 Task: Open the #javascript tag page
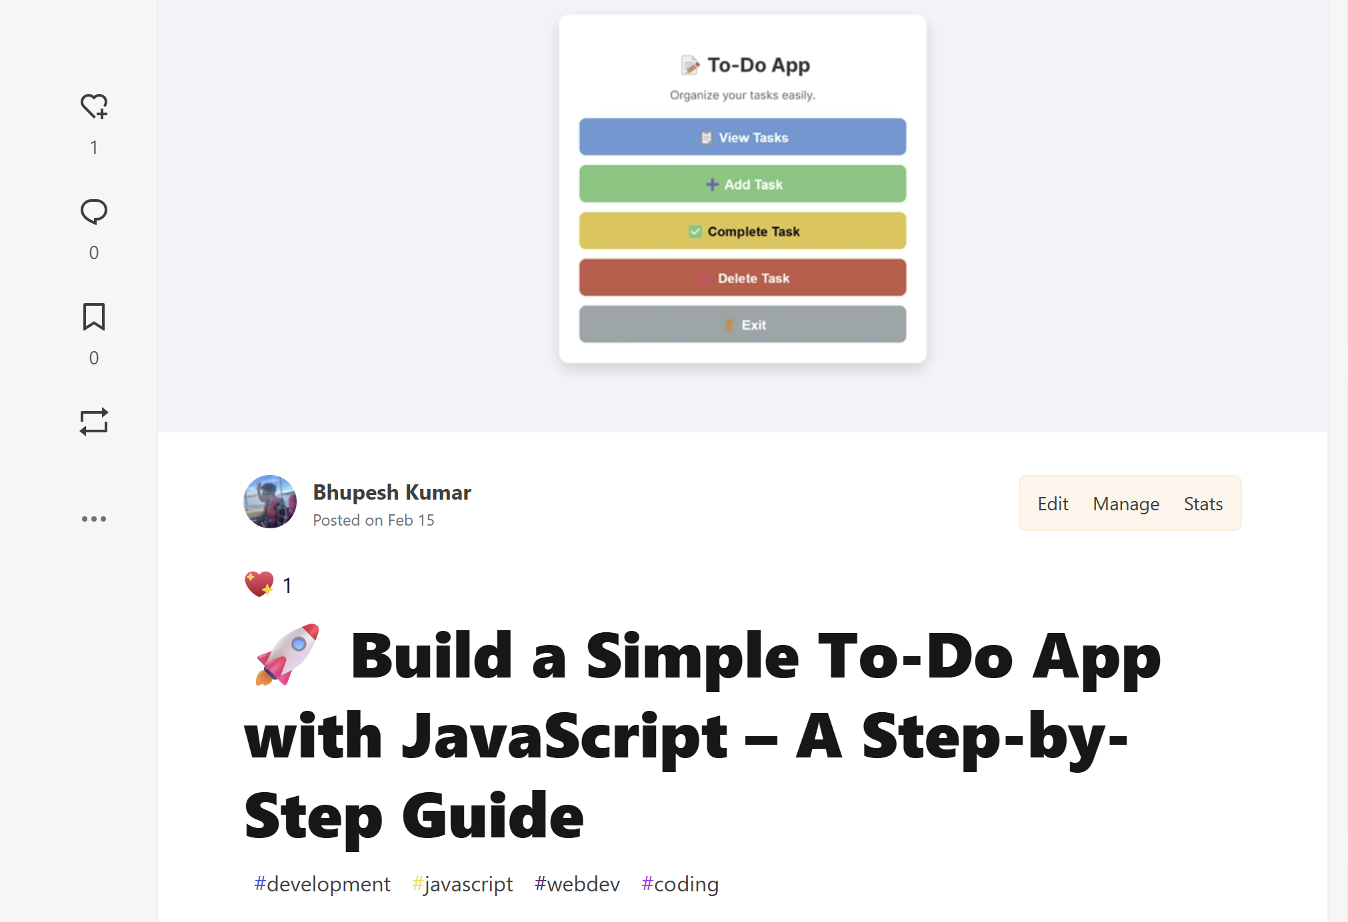point(463,883)
